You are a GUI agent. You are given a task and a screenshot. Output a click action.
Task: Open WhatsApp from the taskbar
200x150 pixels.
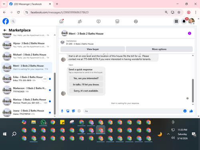43,122
